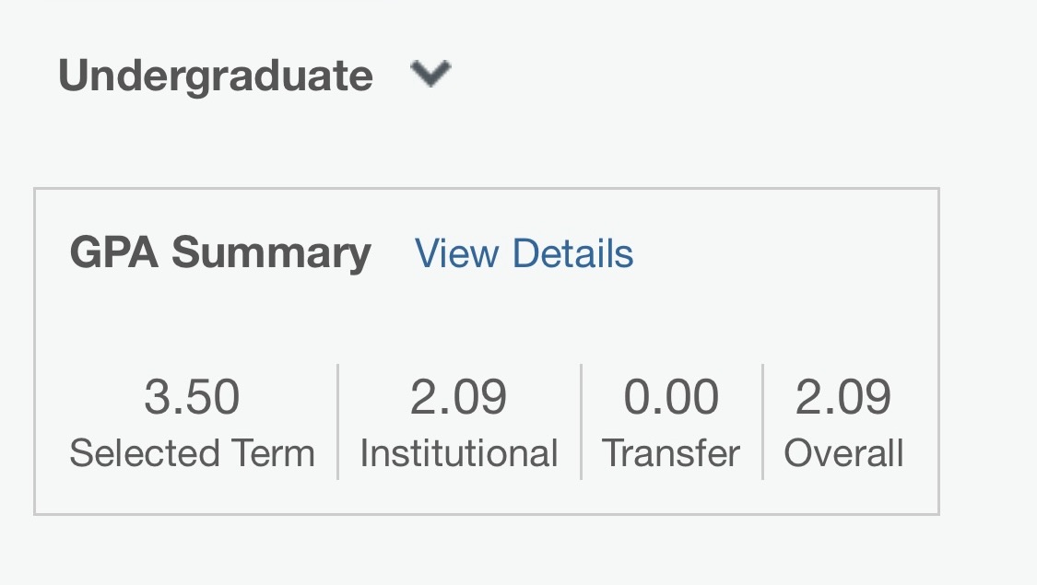Click the word Term under 3.50
Viewport: 1037px width, 585px height.
click(x=277, y=453)
